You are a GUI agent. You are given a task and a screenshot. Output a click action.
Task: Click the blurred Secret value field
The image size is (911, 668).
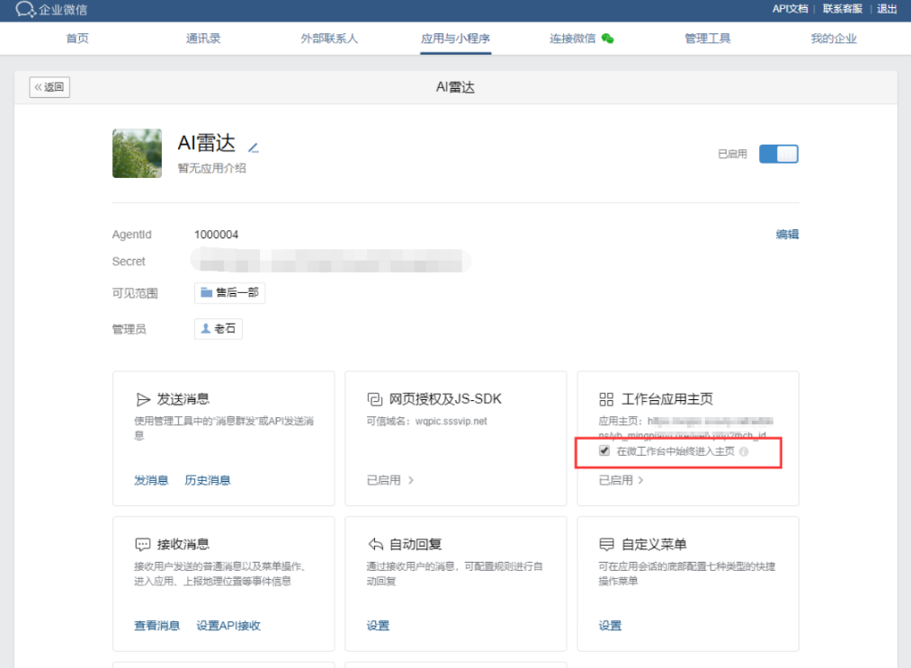[x=330, y=260]
